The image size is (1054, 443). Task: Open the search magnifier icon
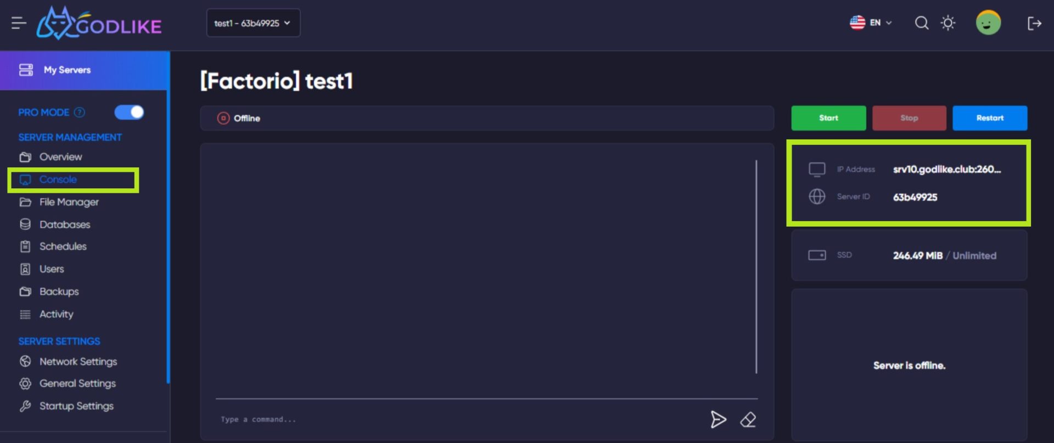[922, 23]
